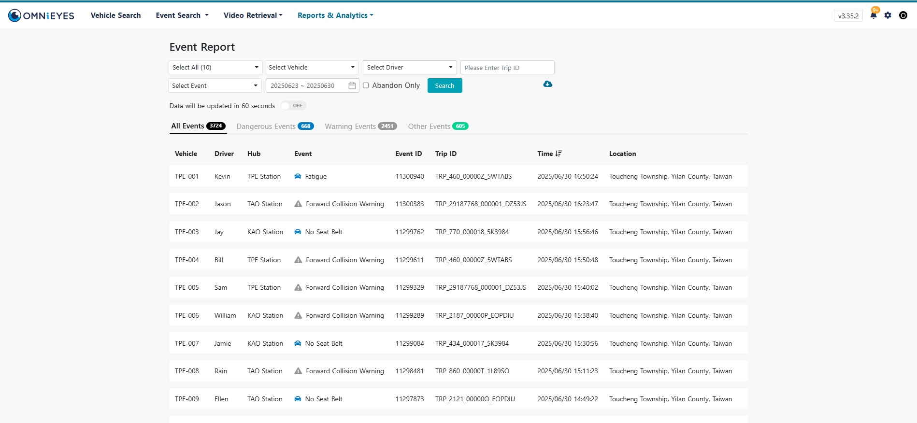
Task: Open the Reports & Analytics menu
Action: 335,15
